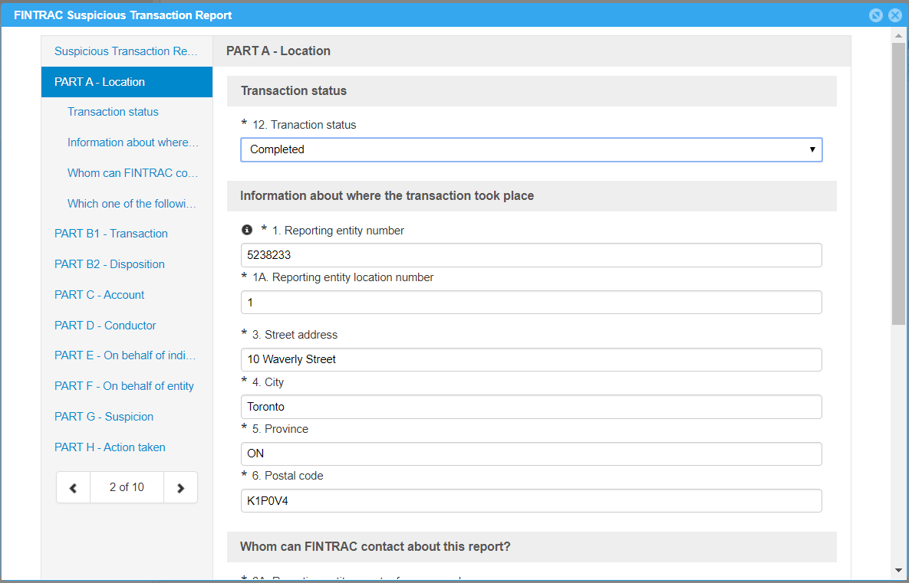Click the '2 of 10' page indicator
This screenshot has width=909, height=583.
[x=127, y=487]
